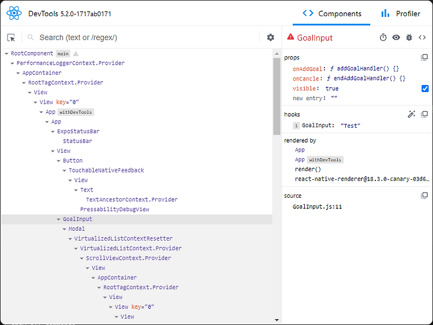Copy source location to clipboard
Viewport: 433px width, 325px height.
tap(424, 195)
